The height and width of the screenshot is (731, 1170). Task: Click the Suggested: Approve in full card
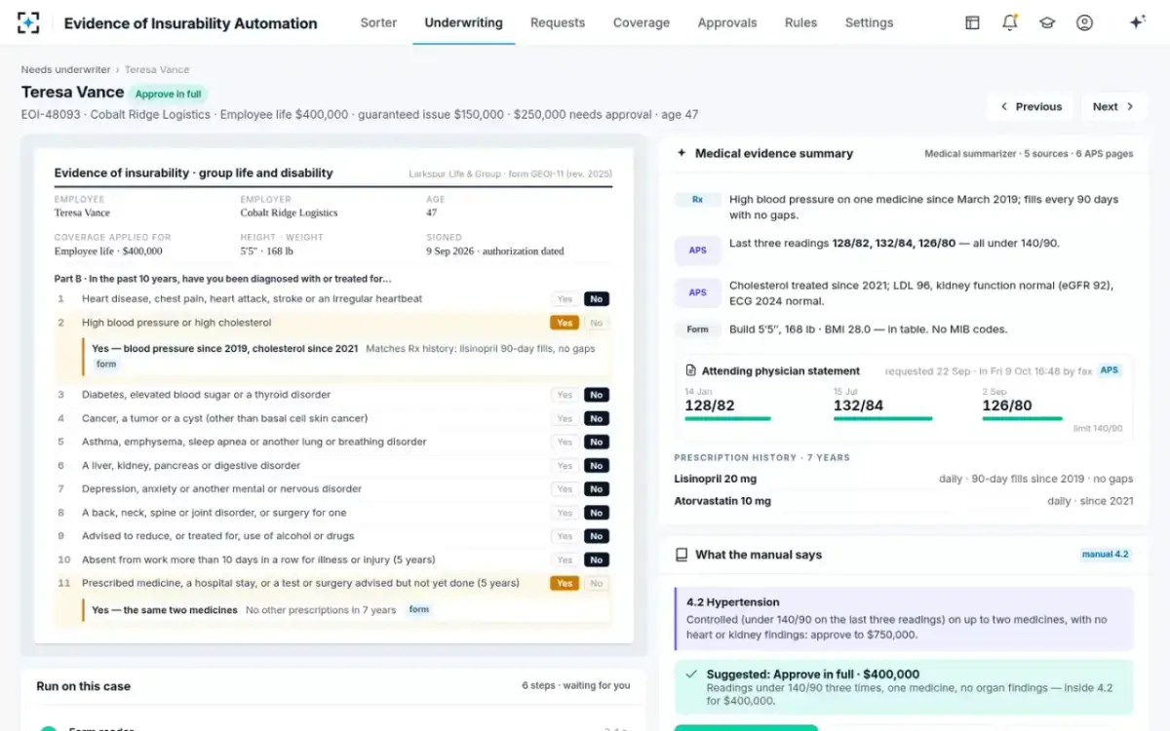point(904,687)
